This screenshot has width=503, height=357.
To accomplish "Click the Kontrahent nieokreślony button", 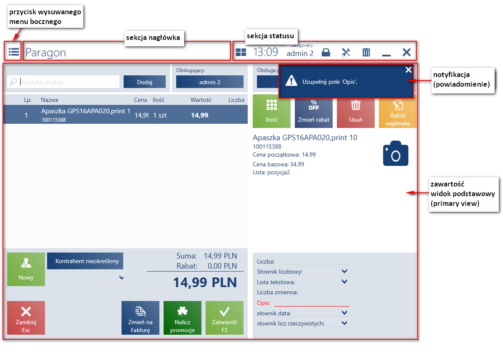I will (x=85, y=261).
